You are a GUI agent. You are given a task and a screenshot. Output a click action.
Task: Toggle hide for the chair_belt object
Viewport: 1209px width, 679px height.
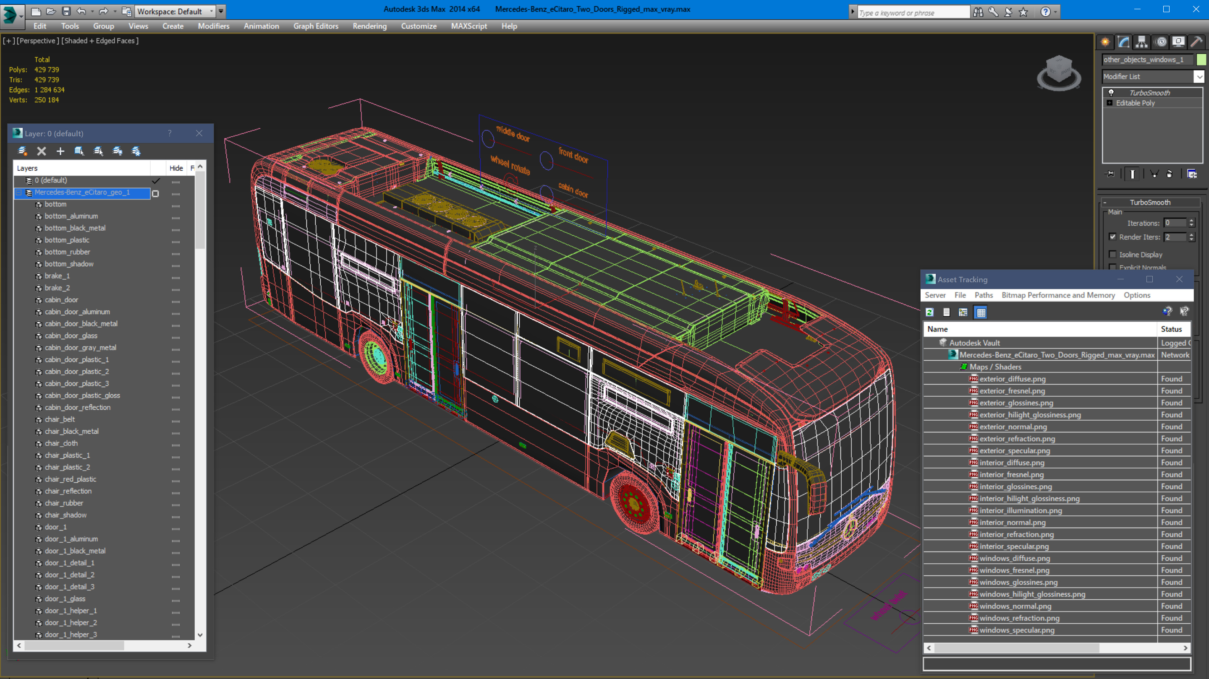[x=176, y=421]
